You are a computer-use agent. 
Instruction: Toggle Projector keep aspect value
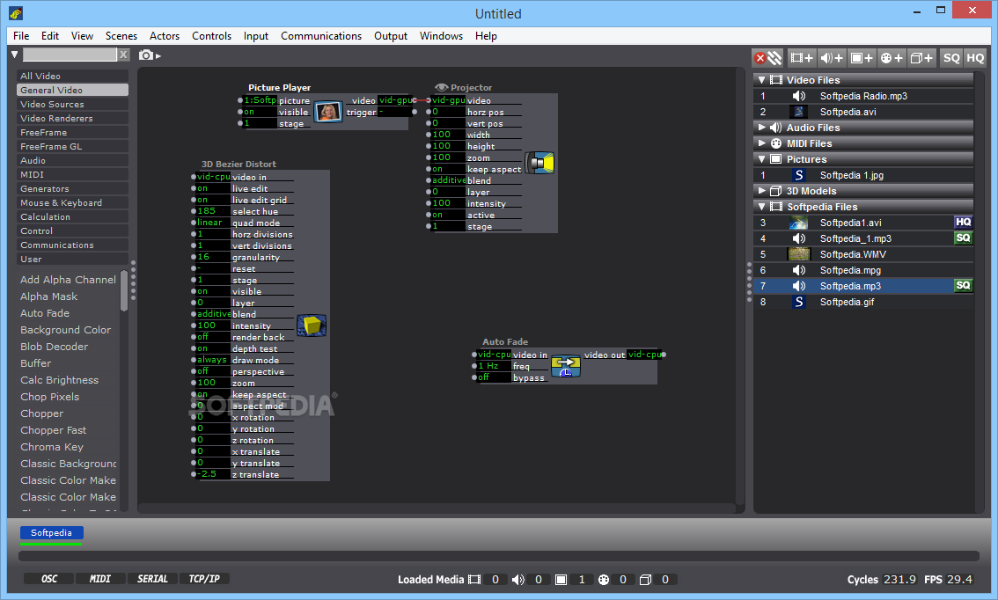pos(448,169)
